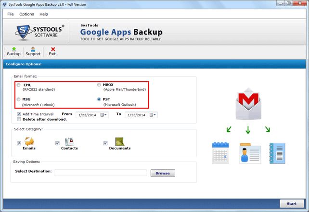The width and height of the screenshot is (309, 212).
Task: Click the Select Destination path field
Action: [x=100, y=173]
